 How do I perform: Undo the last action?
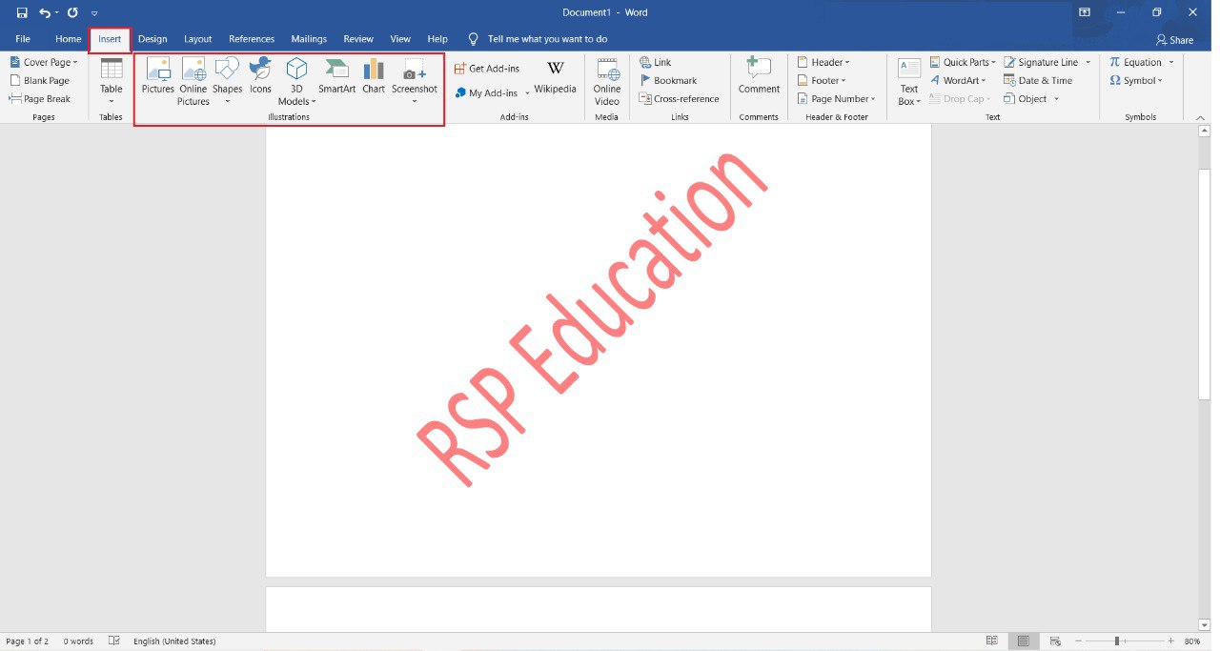pyautogui.click(x=45, y=12)
